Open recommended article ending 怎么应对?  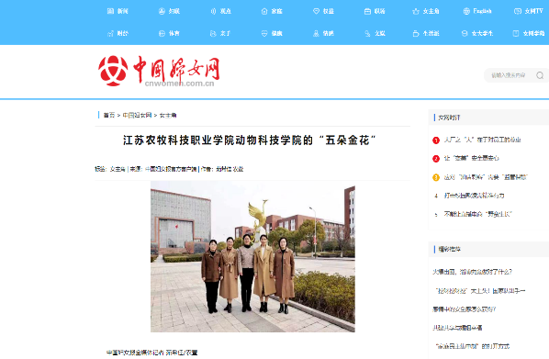click(x=465, y=309)
